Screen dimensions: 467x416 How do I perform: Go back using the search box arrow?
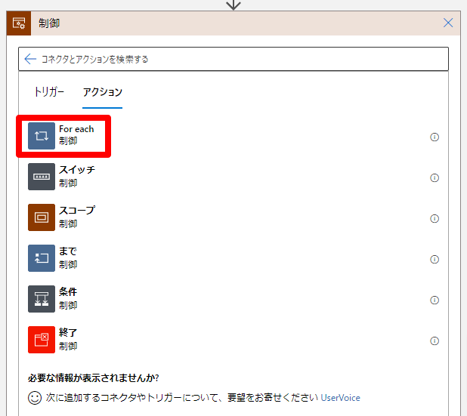(30, 59)
